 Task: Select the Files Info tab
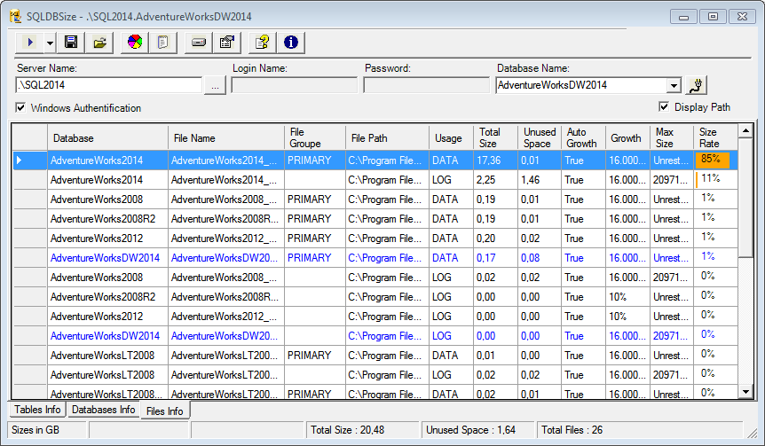coord(165,411)
